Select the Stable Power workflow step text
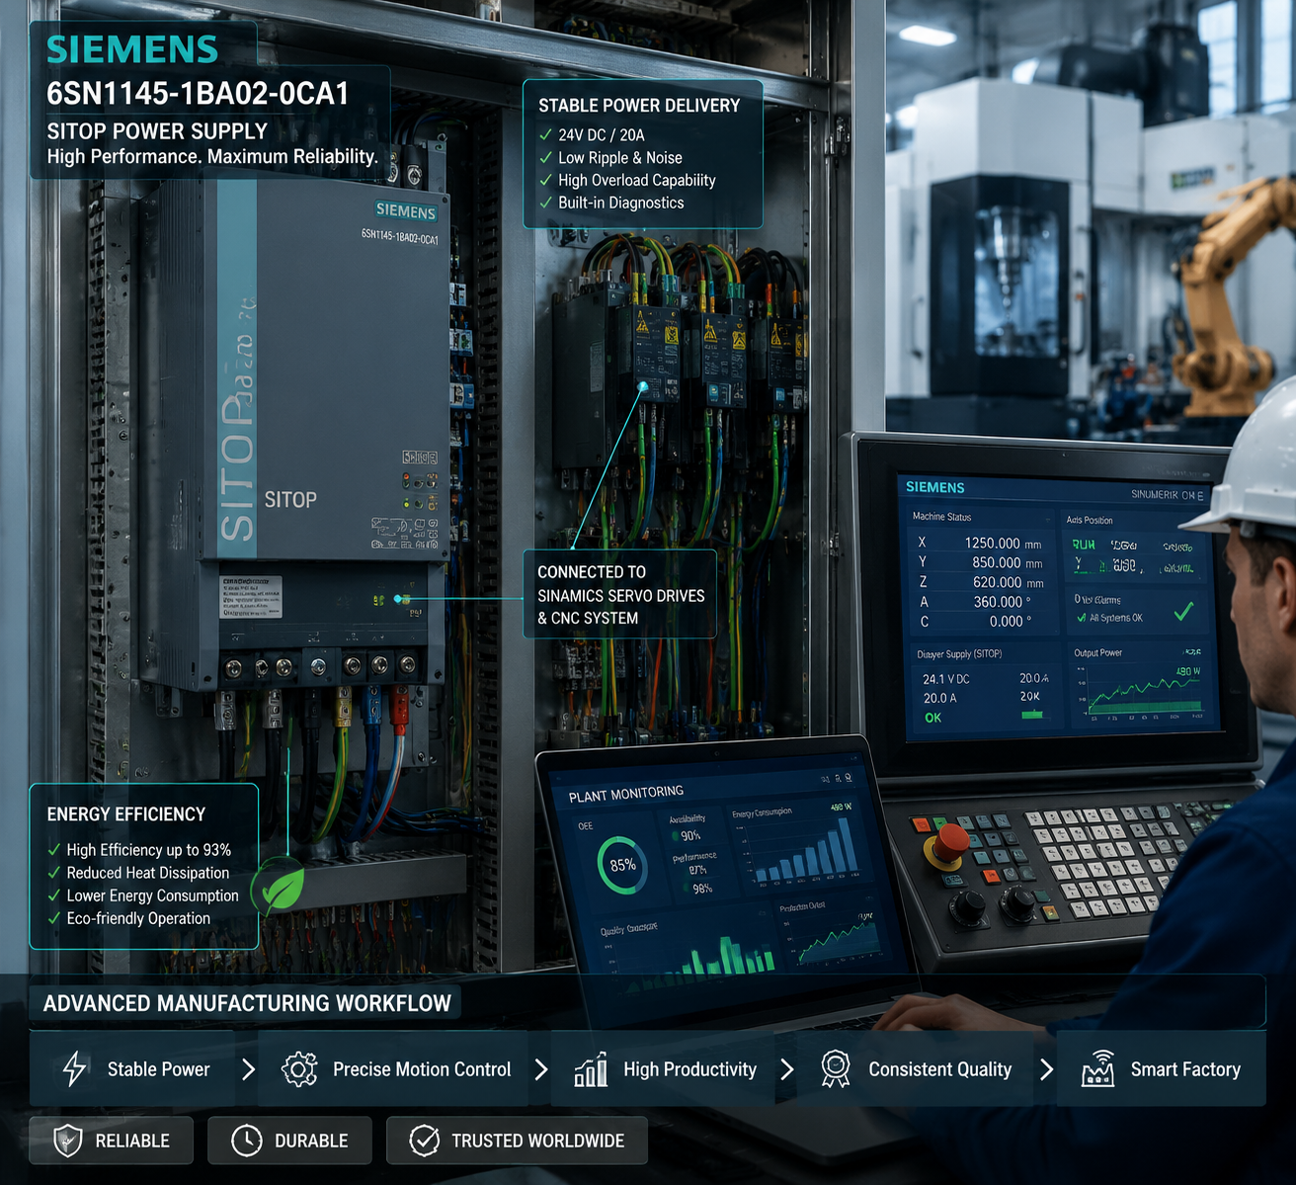1296x1185 pixels. tap(158, 1069)
